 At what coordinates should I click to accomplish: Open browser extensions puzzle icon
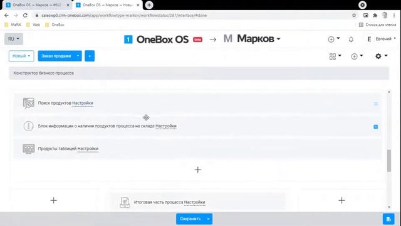(x=375, y=15)
